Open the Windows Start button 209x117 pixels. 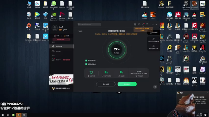pos(3,115)
